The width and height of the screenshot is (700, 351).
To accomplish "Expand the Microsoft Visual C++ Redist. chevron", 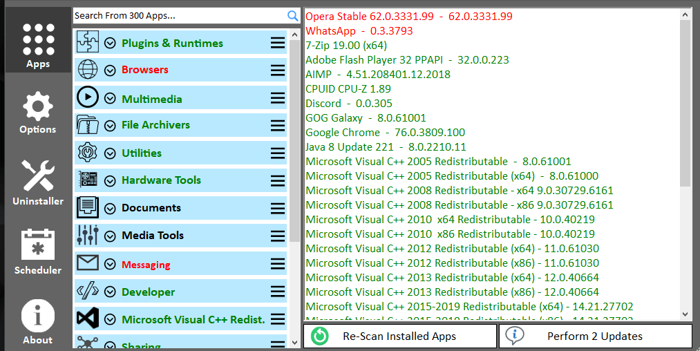I will click(x=110, y=320).
